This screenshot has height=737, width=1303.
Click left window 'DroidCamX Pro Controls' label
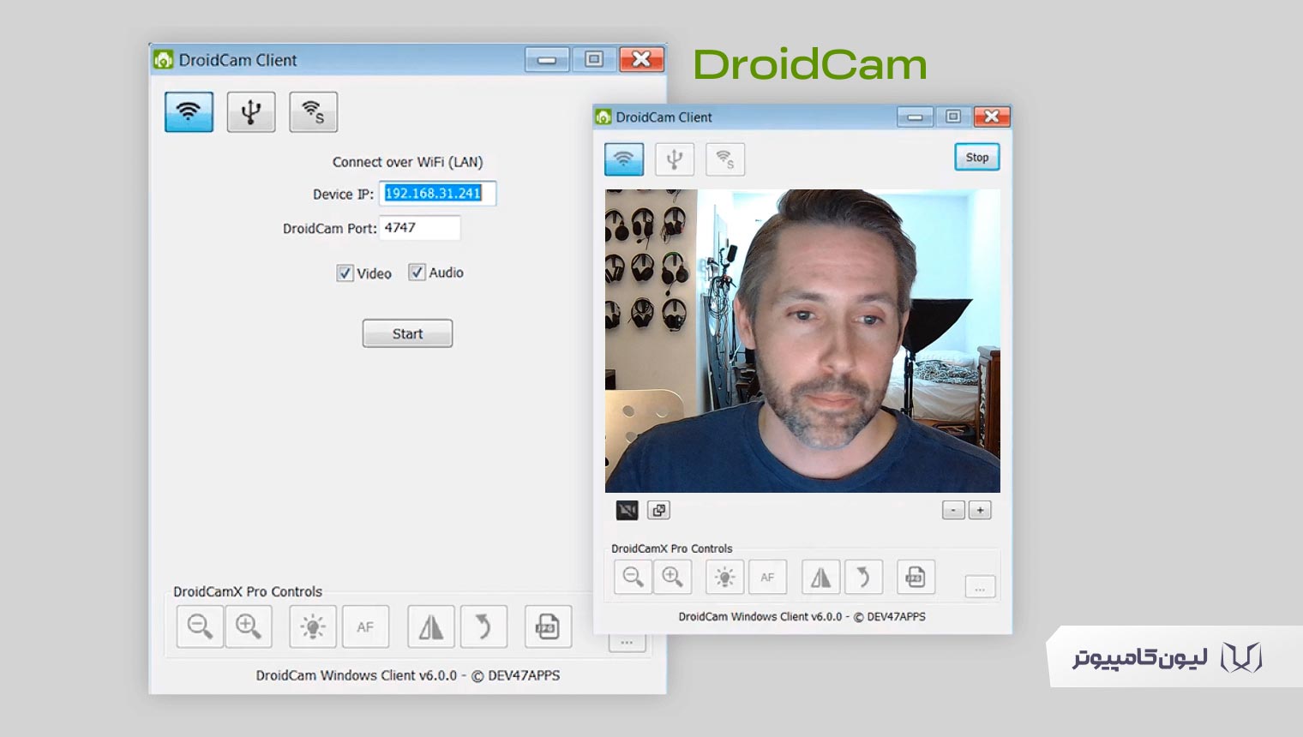coord(248,591)
